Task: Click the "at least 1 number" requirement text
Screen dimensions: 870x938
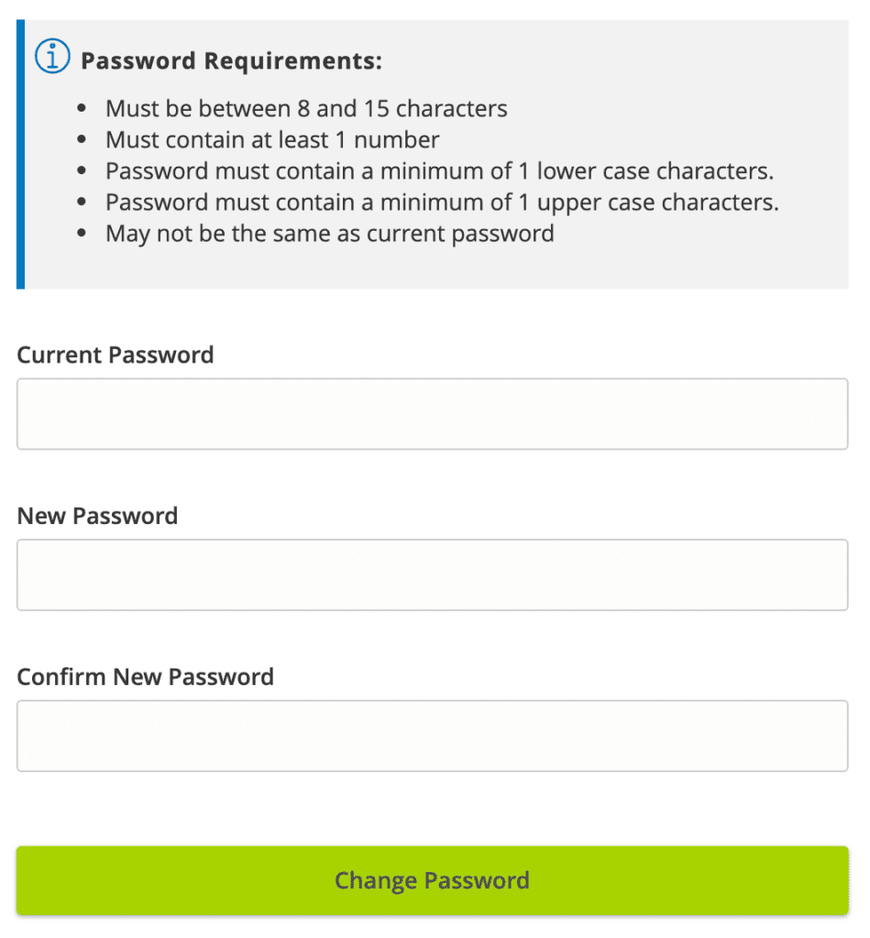Action: coord(272,140)
